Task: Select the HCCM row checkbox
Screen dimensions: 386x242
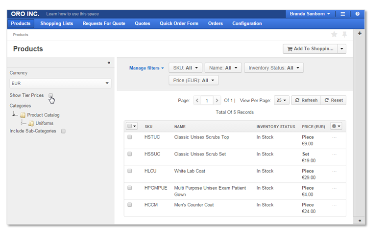Action: (129, 205)
